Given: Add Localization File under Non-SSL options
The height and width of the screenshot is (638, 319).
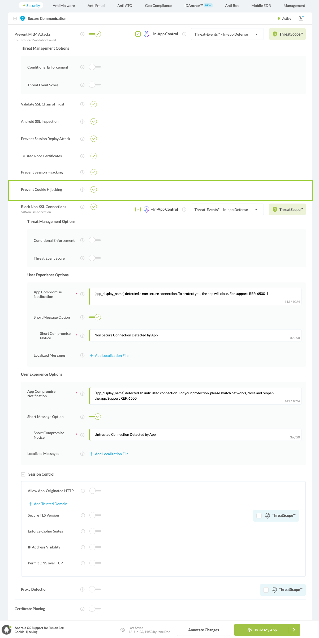Looking at the screenshot, I should 109,356.
